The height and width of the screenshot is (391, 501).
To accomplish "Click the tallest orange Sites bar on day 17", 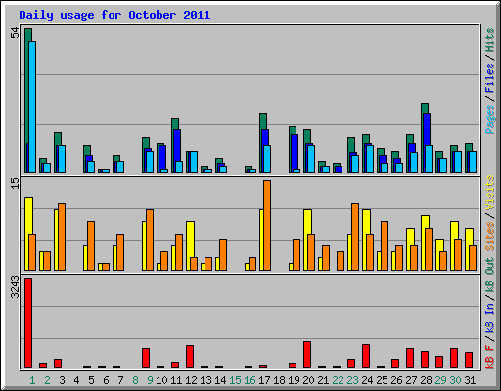I will (x=267, y=225).
